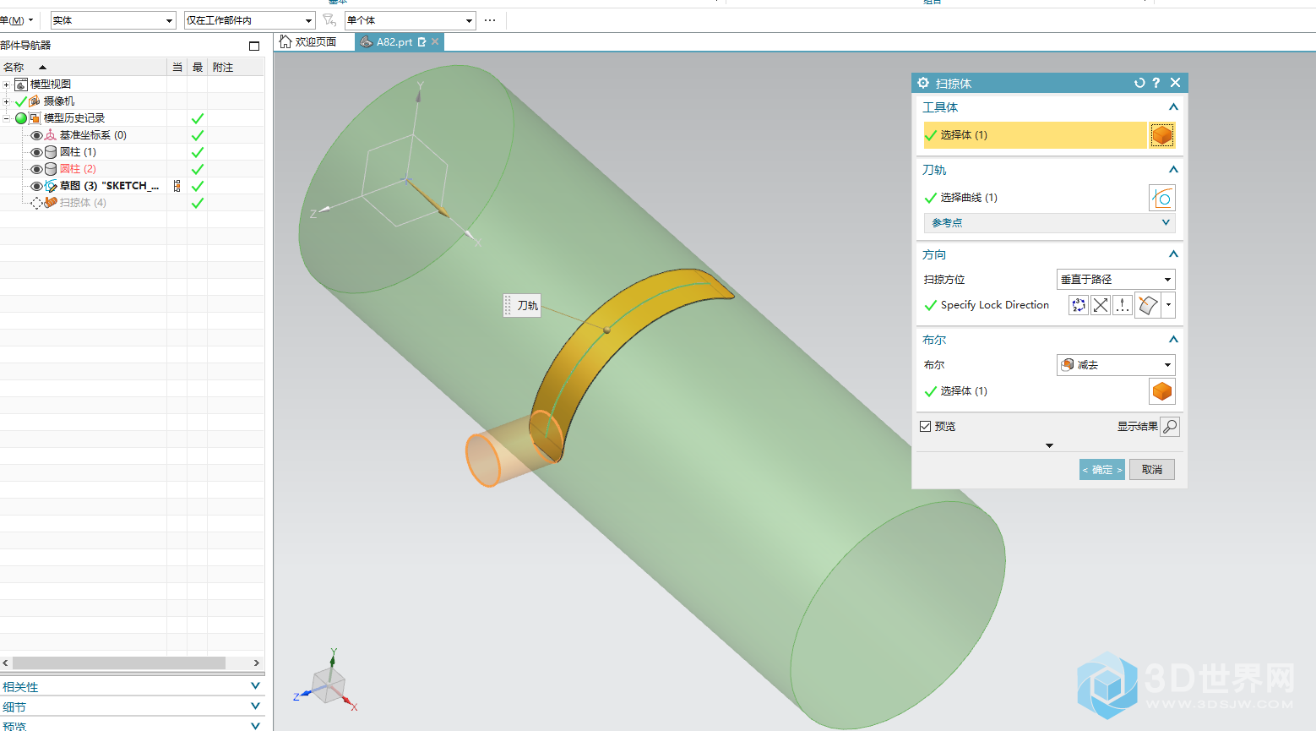The height and width of the screenshot is (731, 1316).
Task: Collapse the tool path section
Action: [1173, 170]
